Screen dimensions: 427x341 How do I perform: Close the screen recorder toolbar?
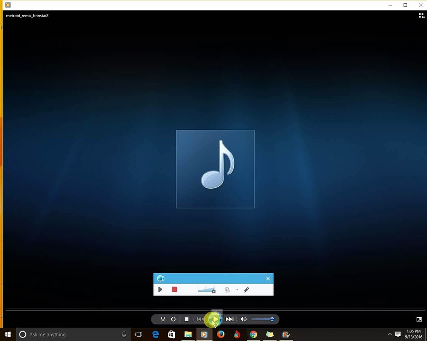(268, 278)
